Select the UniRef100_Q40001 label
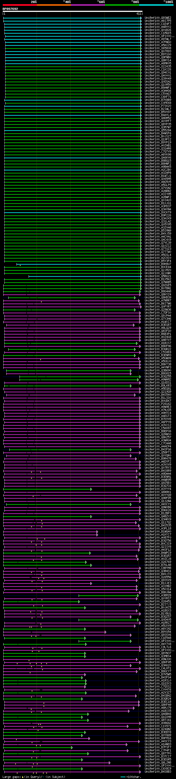The height and width of the screenshot is (779, 176). click(158, 76)
